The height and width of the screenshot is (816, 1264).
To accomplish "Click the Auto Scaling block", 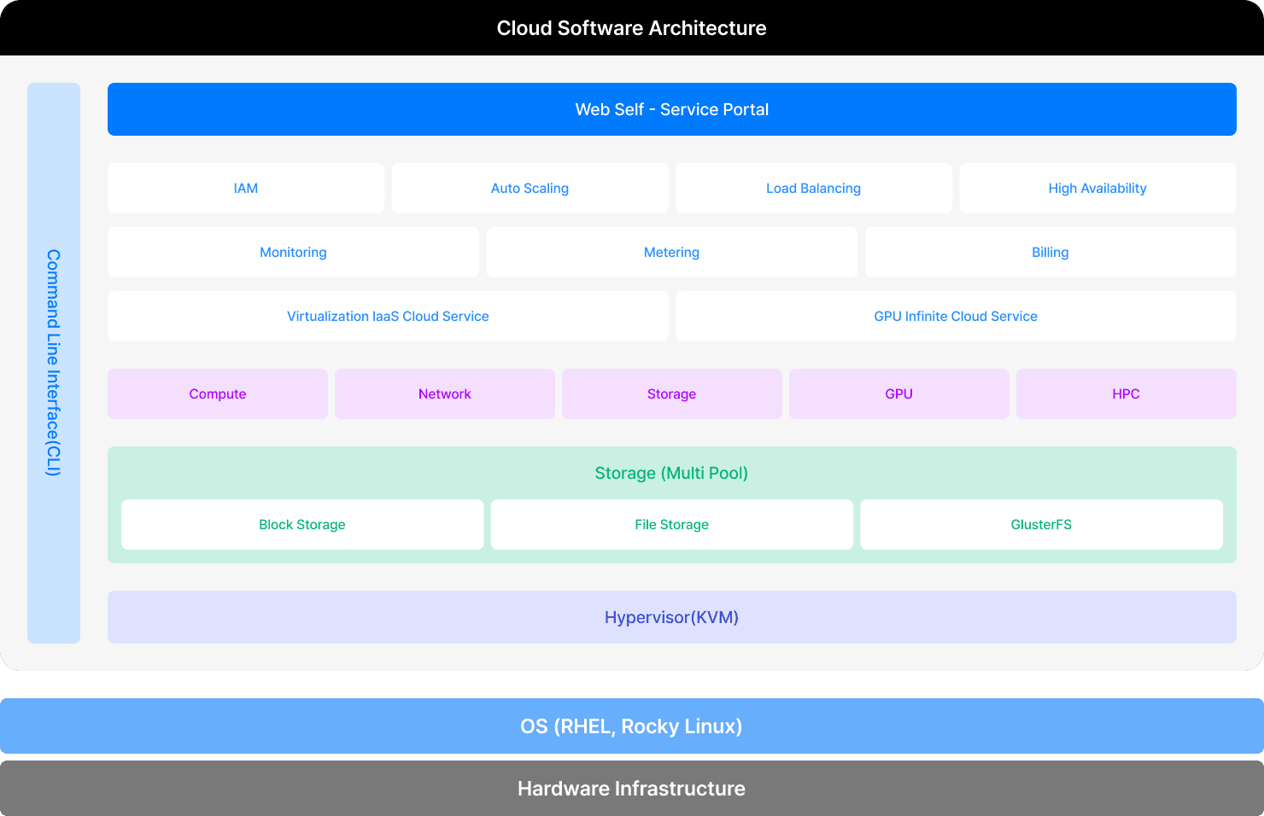I will (530, 188).
